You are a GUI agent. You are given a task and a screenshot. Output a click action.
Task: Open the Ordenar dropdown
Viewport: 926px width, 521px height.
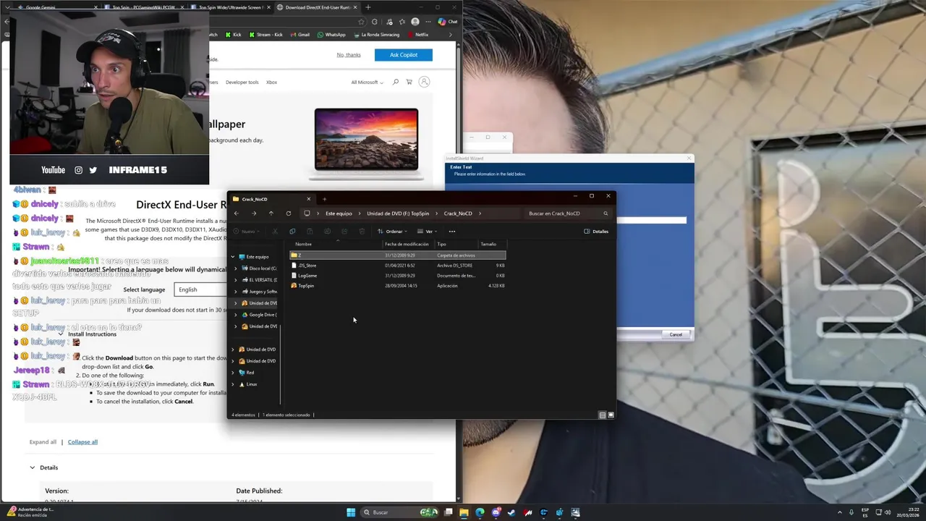click(392, 232)
